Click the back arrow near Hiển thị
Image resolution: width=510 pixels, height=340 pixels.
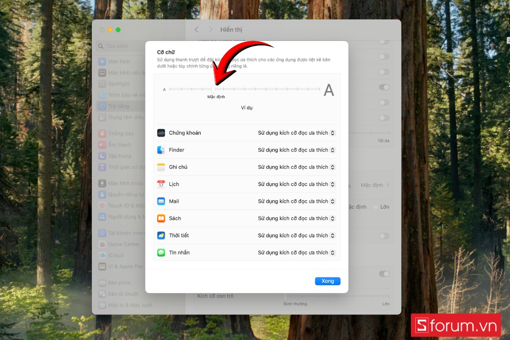(x=196, y=29)
